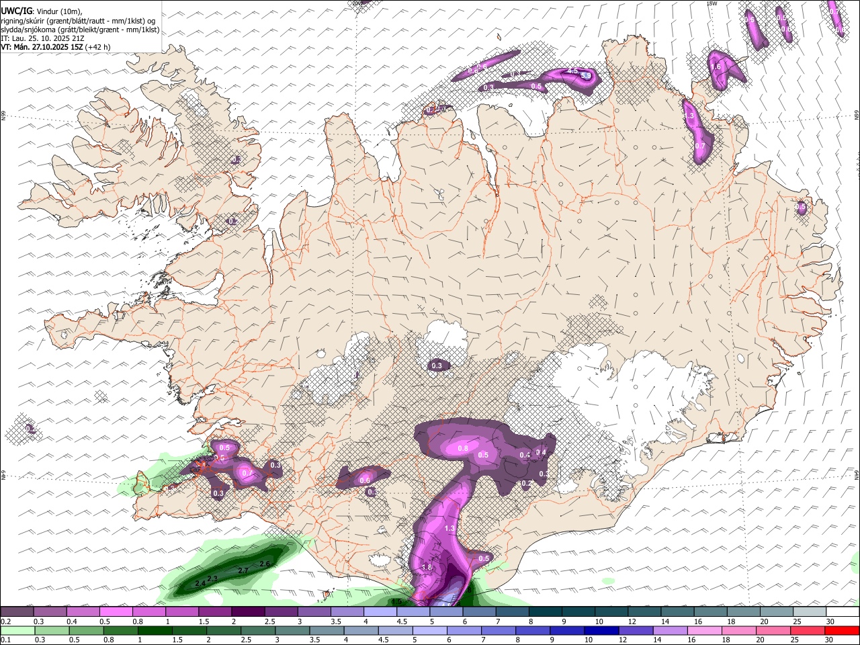The height and width of the screenshot is (645, 860).
Task: Pick the 0.2 dusky purple snow-scale swatch
Action: (x=17, y=612)
